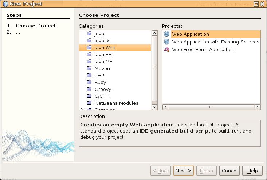The width and height of the screenshot is (267, 180).
Task: Choose Web Free-Form Application project
Action: (x=203, y=50)
